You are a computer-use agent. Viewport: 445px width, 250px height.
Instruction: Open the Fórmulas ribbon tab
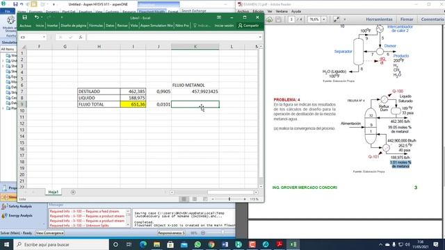(x=96, y=26)
